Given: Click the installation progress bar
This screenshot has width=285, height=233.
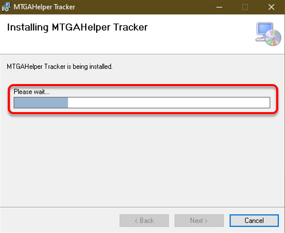Looking at the screenshot, I should point(142,103).
